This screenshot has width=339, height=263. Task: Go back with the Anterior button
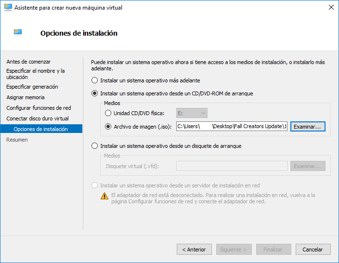(x=194, y=250)
